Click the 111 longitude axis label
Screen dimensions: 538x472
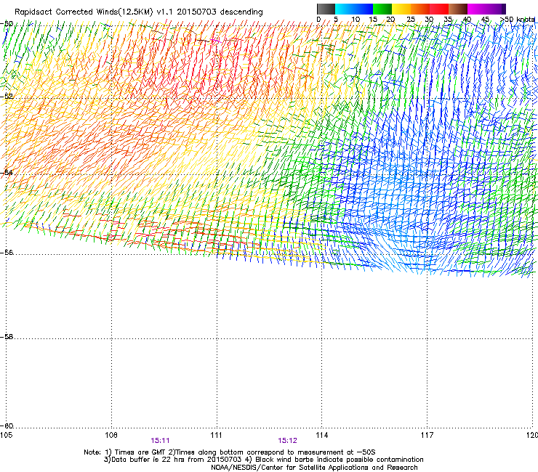coord(216,435)
